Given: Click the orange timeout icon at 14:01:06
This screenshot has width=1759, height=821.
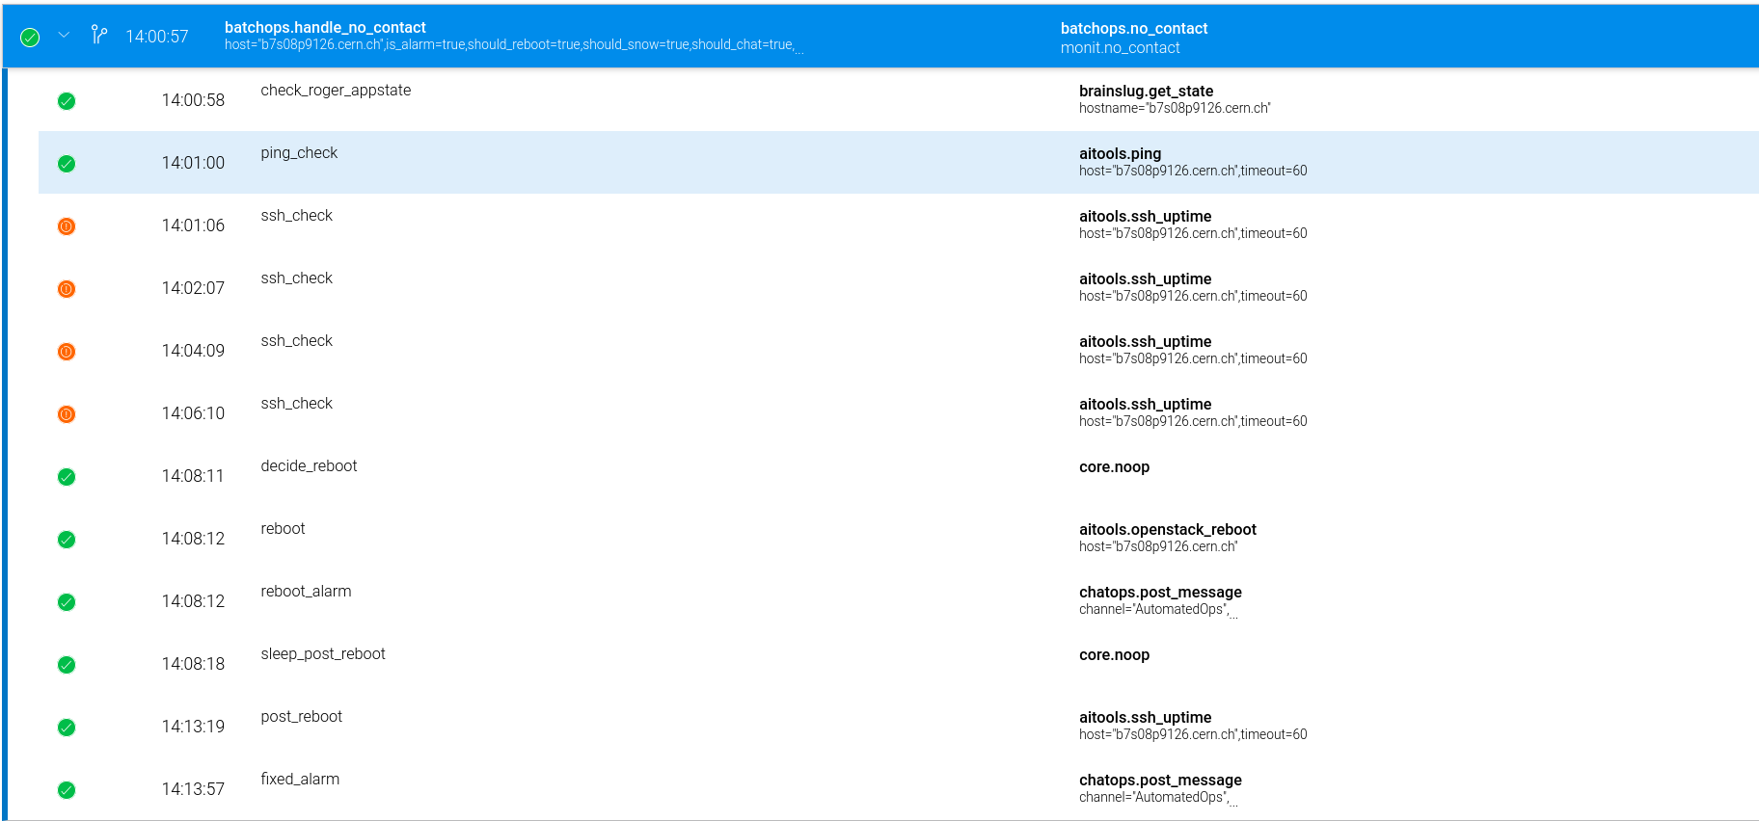Looking at the screenshot, I should click(67, 226).
